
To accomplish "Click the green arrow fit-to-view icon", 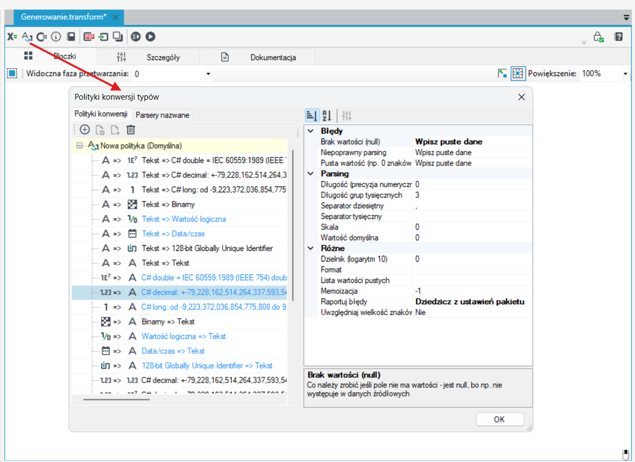I will (x=502, y=74).
